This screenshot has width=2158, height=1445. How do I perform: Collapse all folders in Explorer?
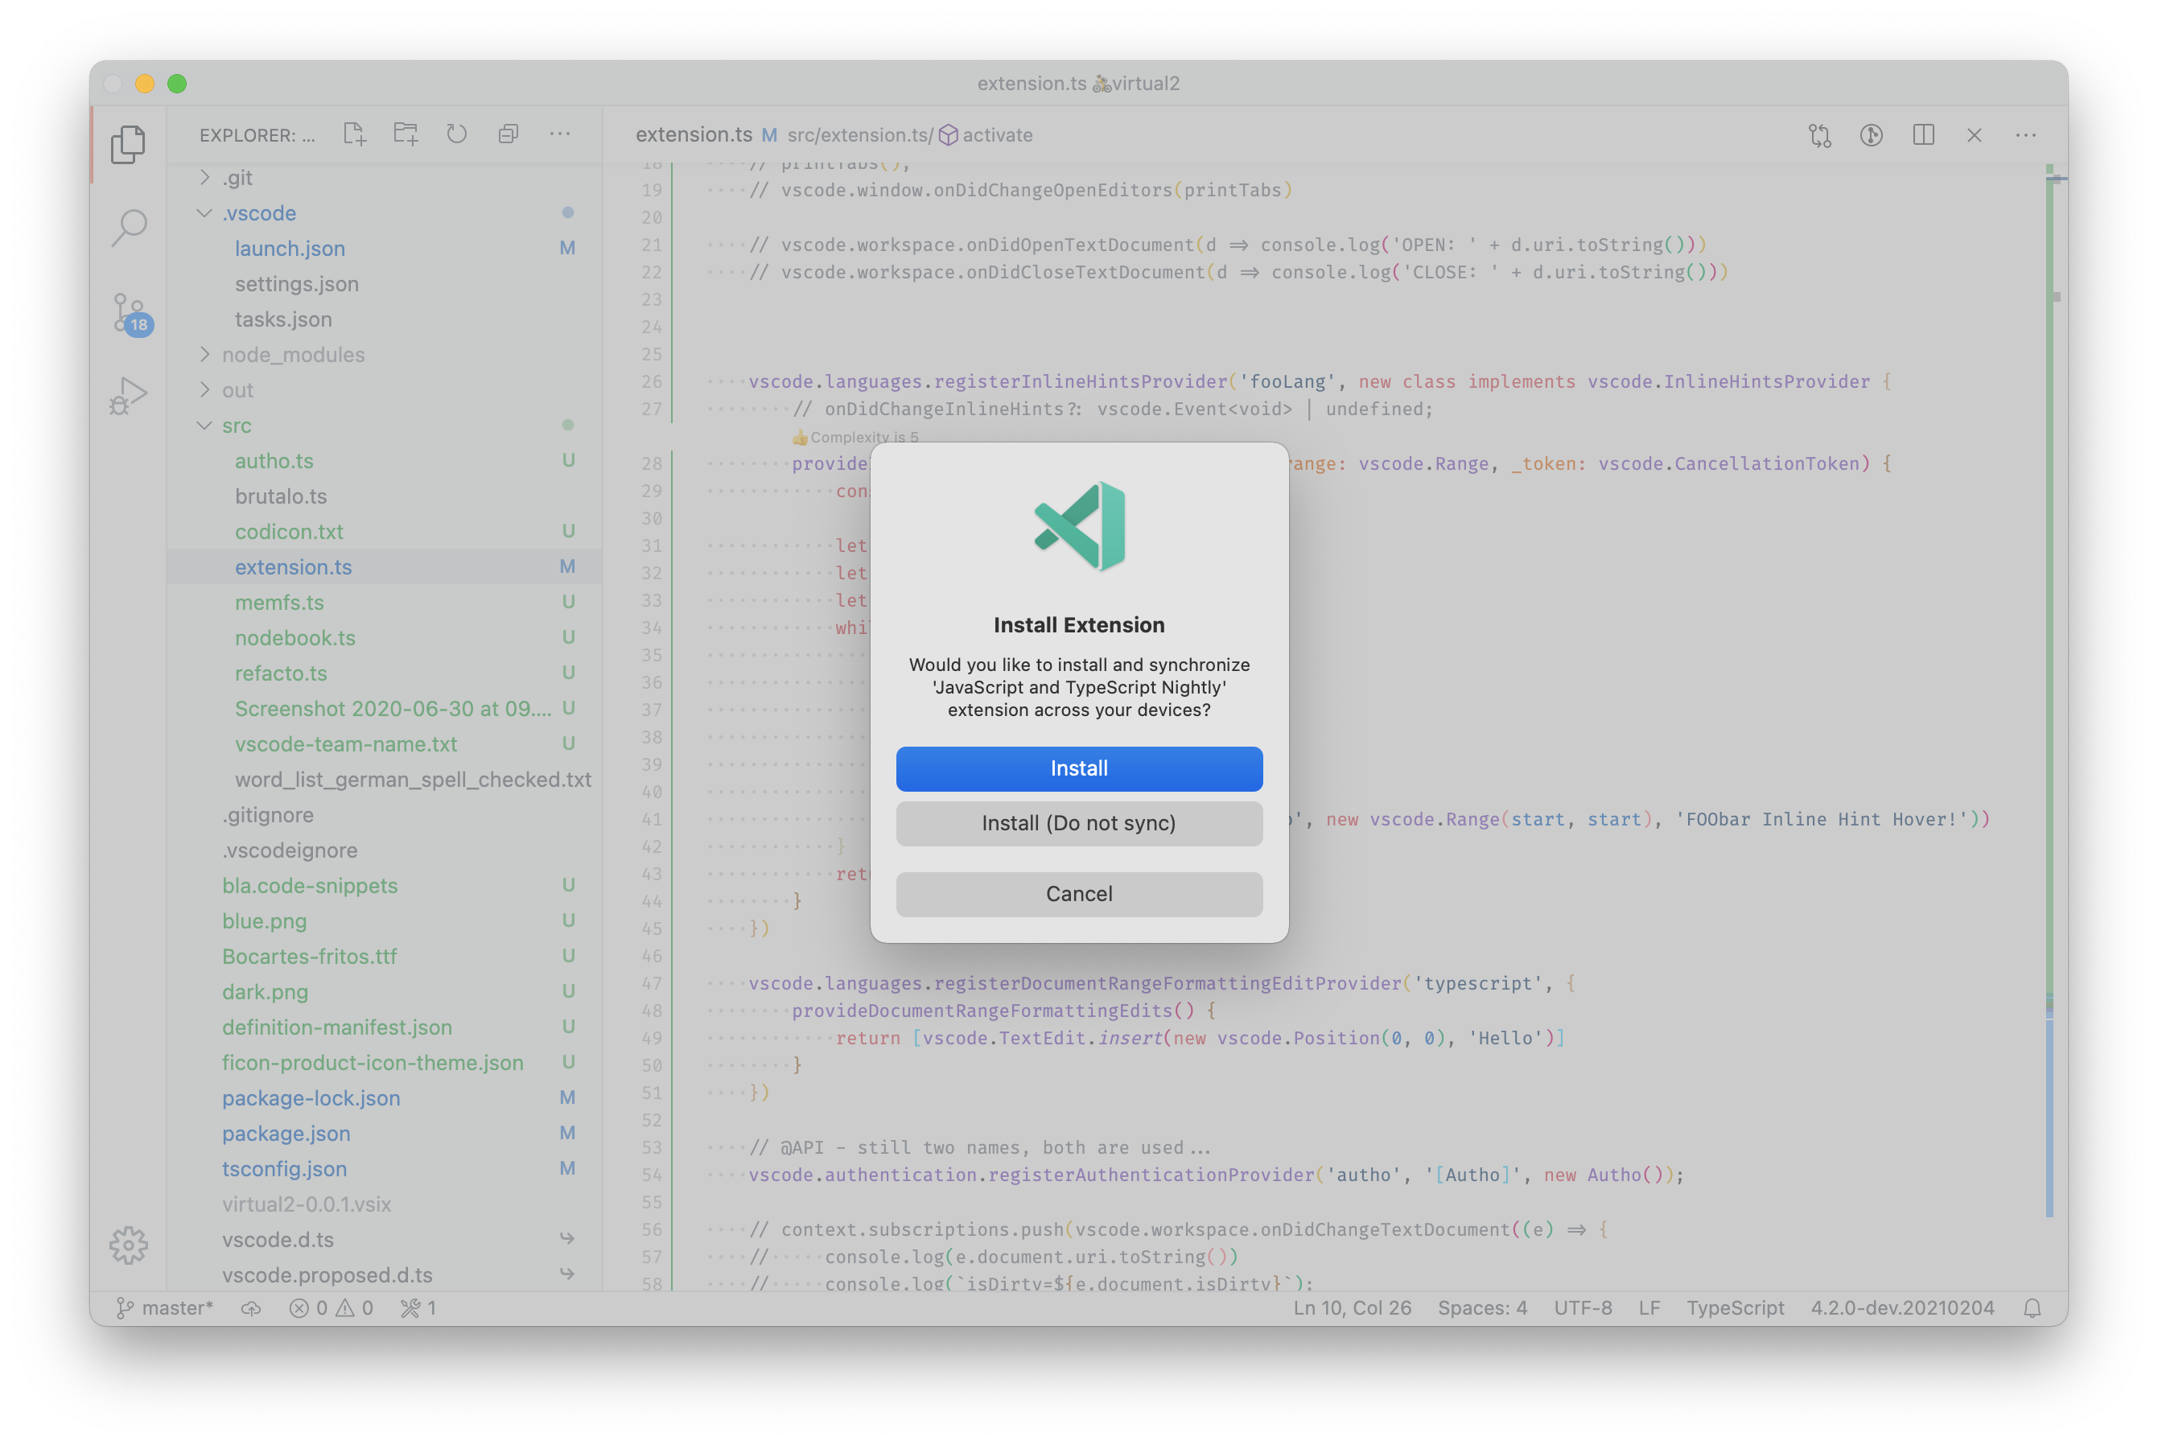click(508, 134)
